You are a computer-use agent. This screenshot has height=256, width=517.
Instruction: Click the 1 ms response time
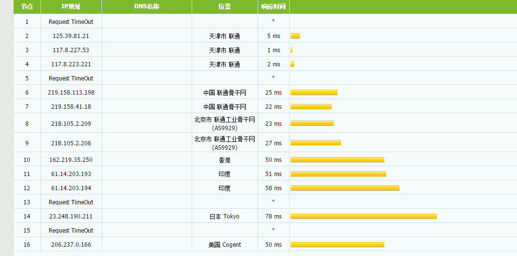click(274, 50)
